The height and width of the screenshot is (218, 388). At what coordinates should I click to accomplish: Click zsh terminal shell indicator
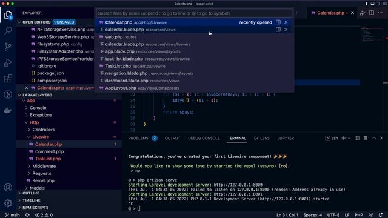click(332, 138)
